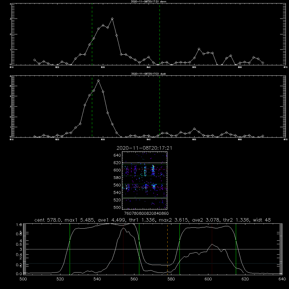Click the right green dashed line in the dusk plot

tap(160, 107)
